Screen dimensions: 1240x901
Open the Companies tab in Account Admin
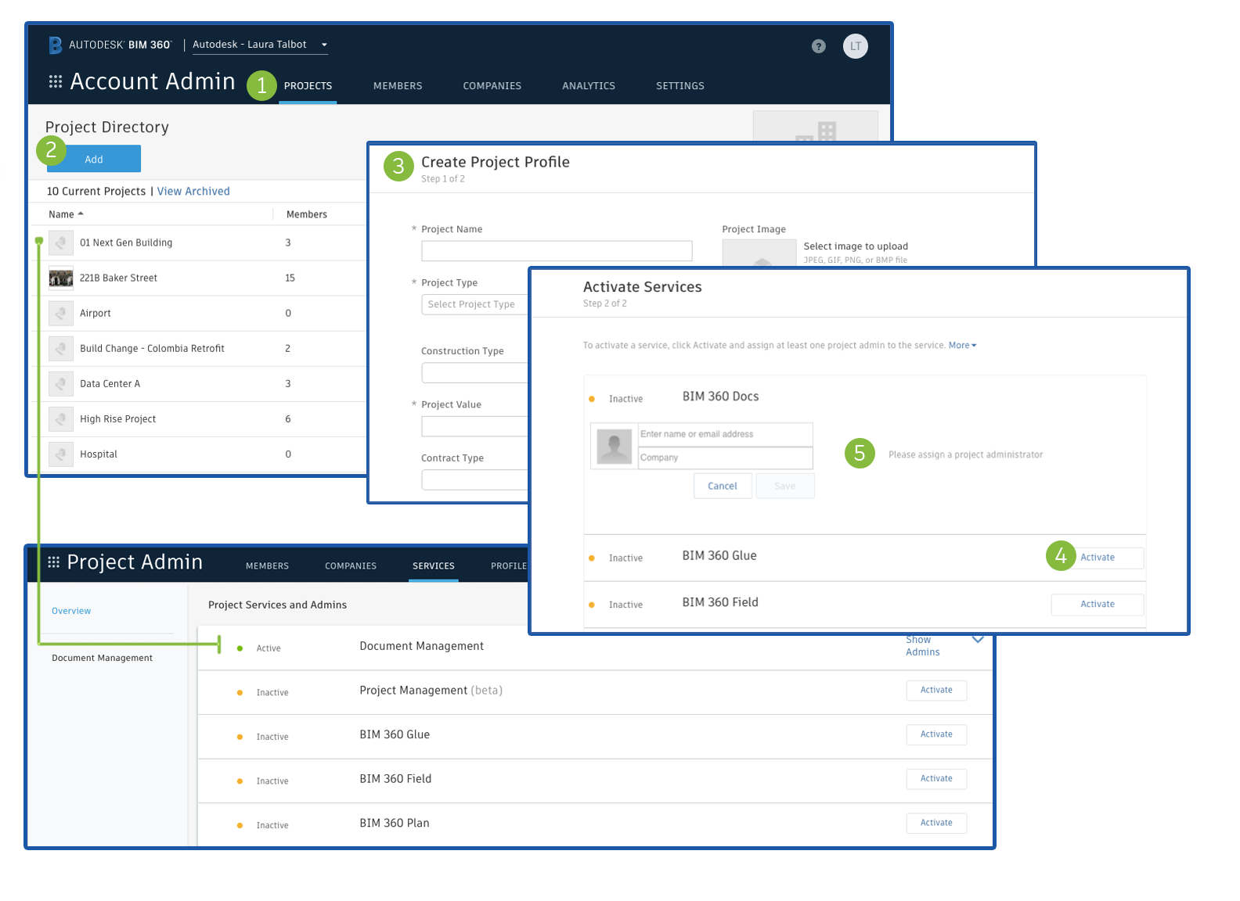pyautogui.click(x=492, y=86)
